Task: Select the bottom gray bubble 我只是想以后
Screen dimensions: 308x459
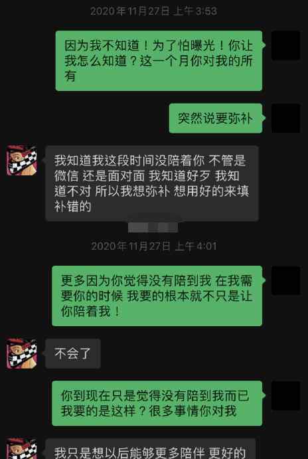Action: [x=151, y=449]
